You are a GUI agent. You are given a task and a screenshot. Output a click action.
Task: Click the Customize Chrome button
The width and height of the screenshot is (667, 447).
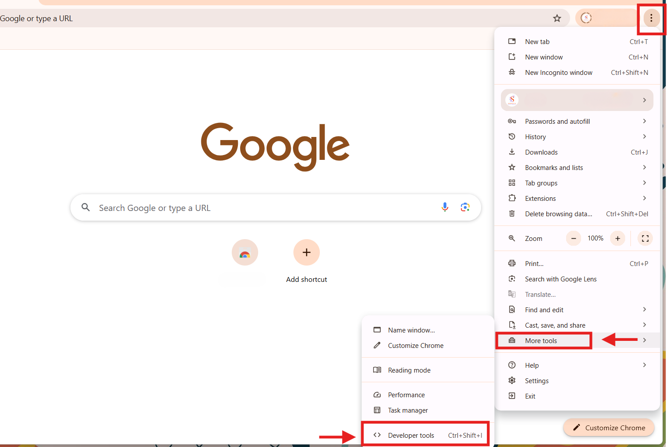tap(609, 428)
